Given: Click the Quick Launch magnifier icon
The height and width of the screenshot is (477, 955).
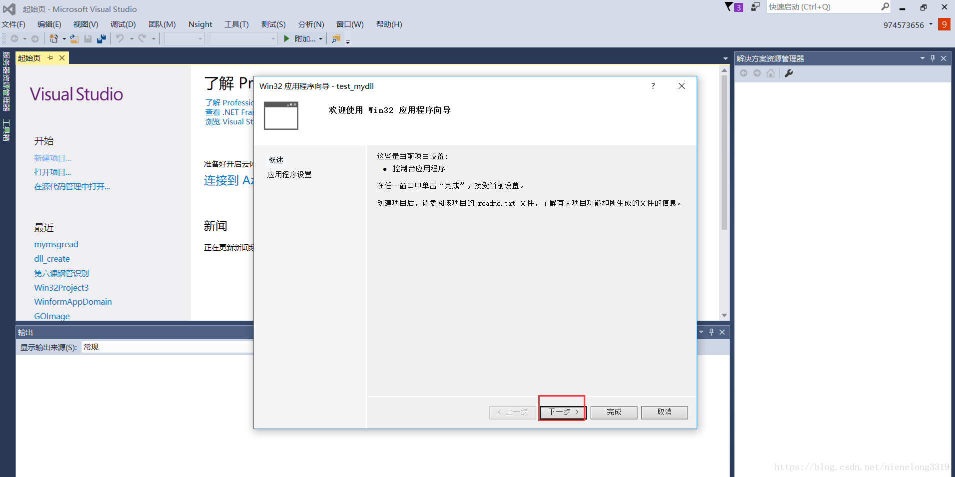Looking at the screenshot, I should [885, 6].
